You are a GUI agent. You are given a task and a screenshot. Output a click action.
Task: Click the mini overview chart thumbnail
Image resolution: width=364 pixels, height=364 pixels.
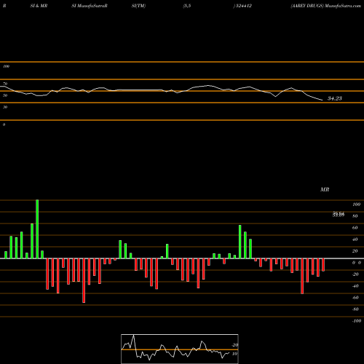point(180,349)
